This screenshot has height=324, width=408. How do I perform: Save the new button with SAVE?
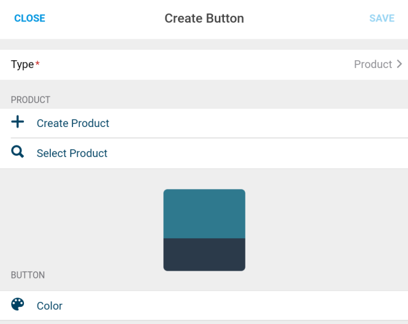(x=382, y=18)
